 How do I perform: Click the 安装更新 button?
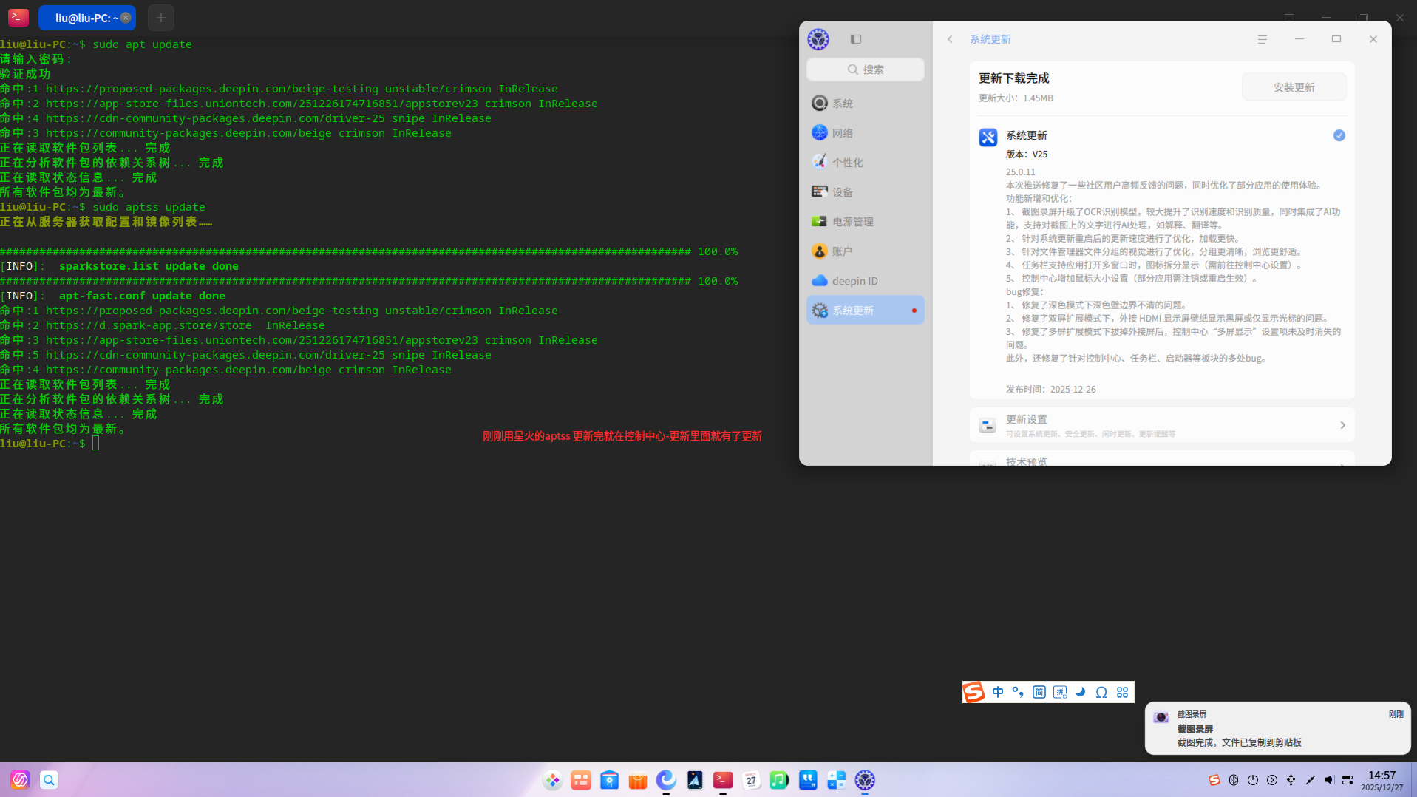(1294, 87)
